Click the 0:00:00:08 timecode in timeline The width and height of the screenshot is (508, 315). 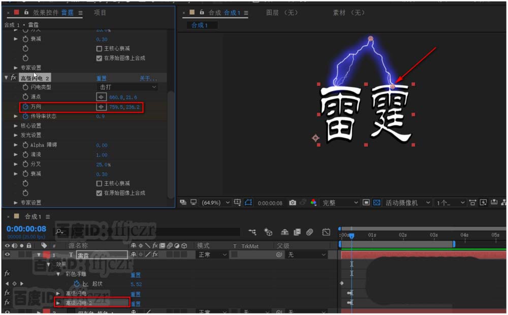click(x=26, y=229)
